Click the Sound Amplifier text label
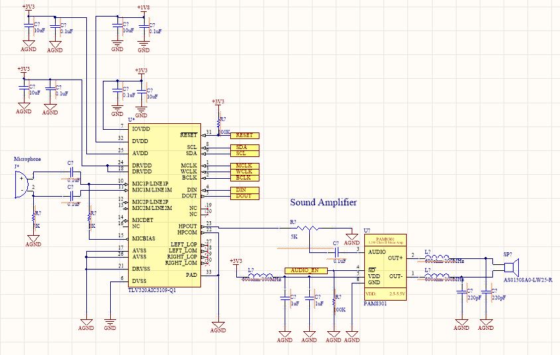 [x=324, y=203]
